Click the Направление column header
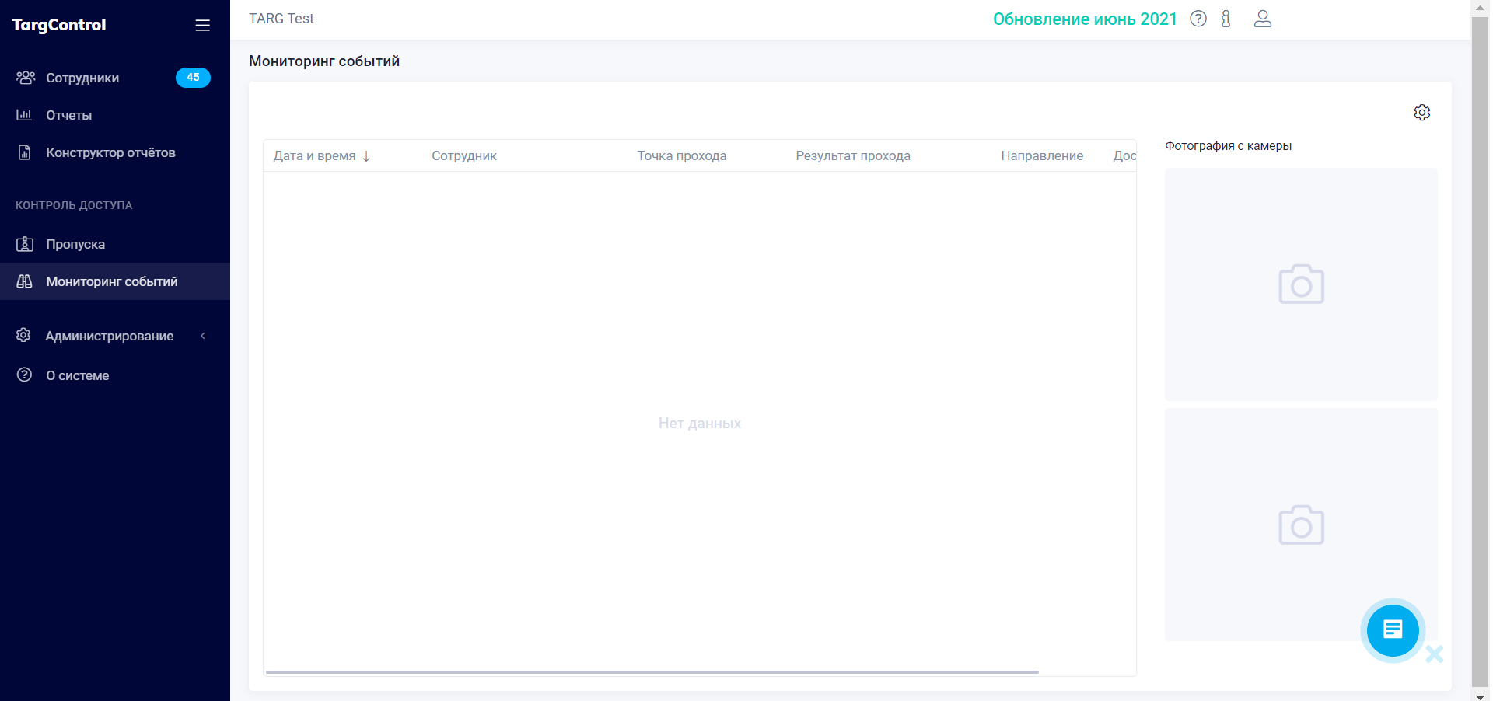The image size is (1493, 701). click(x=1042, y=155)
